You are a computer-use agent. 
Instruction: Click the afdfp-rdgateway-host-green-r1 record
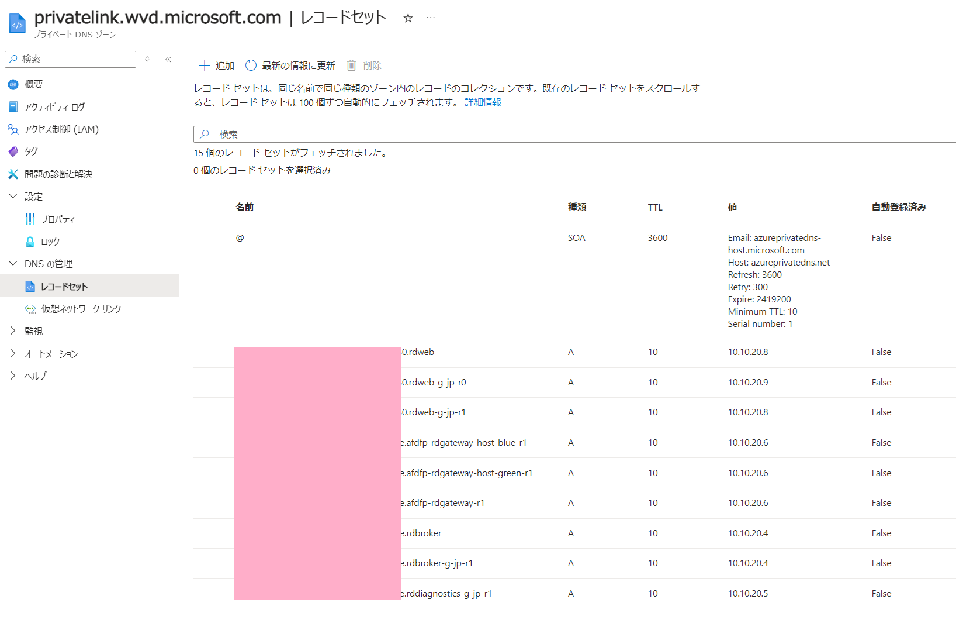[466, 473]
